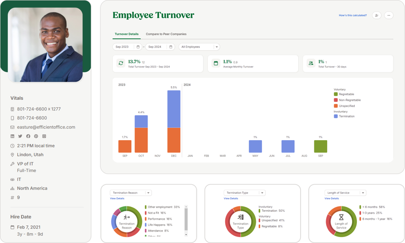
Task: Click the Unspecified orange legend swatch
Action: (x=336, y=106)
